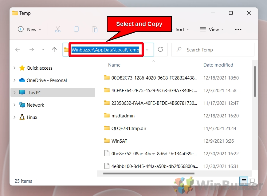Viewport: 267px width, 196px height.
Task: Select the msdtadmin folder name
Action: point(123,116)
